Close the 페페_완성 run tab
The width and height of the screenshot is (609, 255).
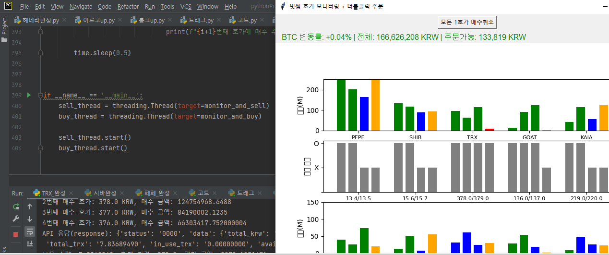[x=176, y=193]
